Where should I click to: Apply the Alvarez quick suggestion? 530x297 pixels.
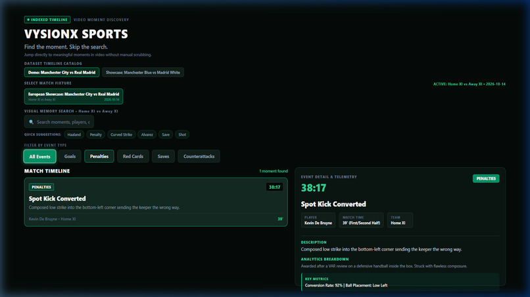tap(147, 134)
